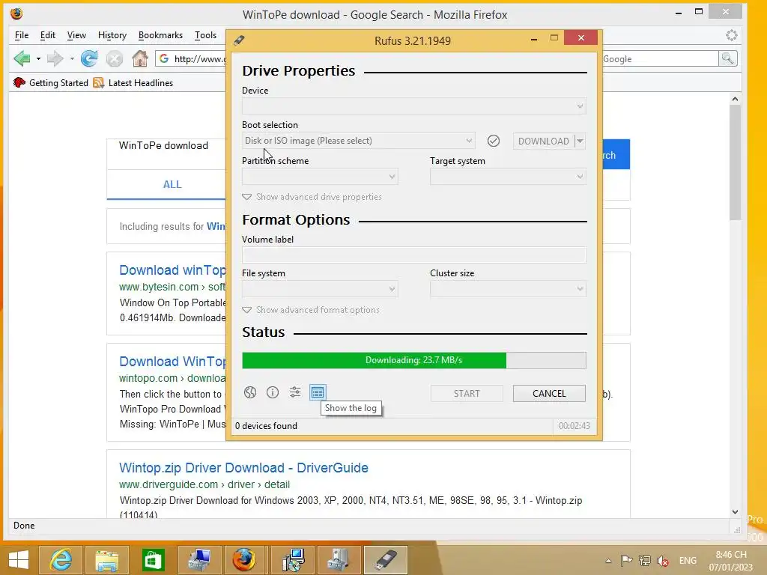Open the File system dropdown
Image resolution: width=767 pixels, height=575 pixels.
(320, 289)
